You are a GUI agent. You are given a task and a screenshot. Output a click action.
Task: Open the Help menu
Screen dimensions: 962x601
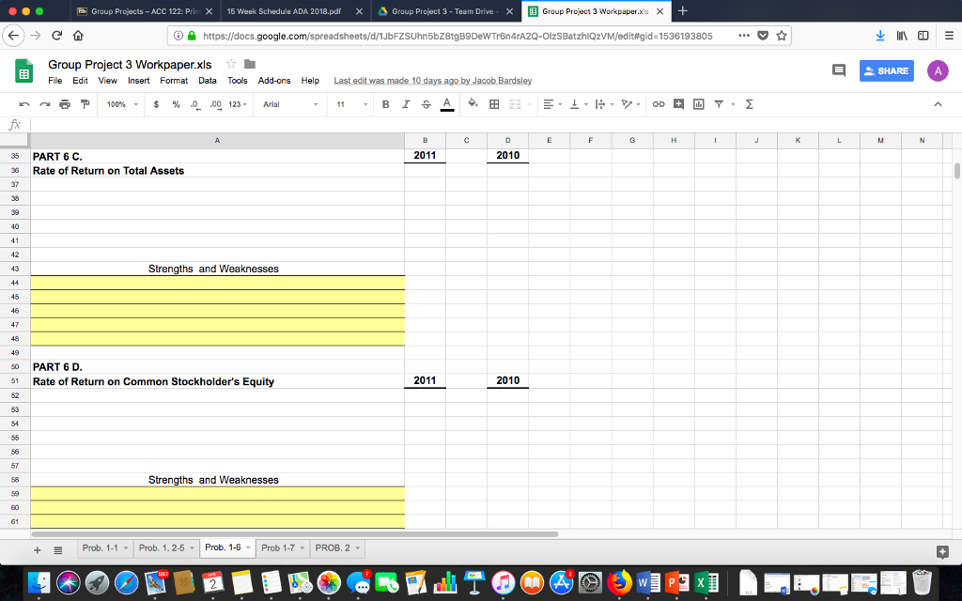click(x=310, y=81)
